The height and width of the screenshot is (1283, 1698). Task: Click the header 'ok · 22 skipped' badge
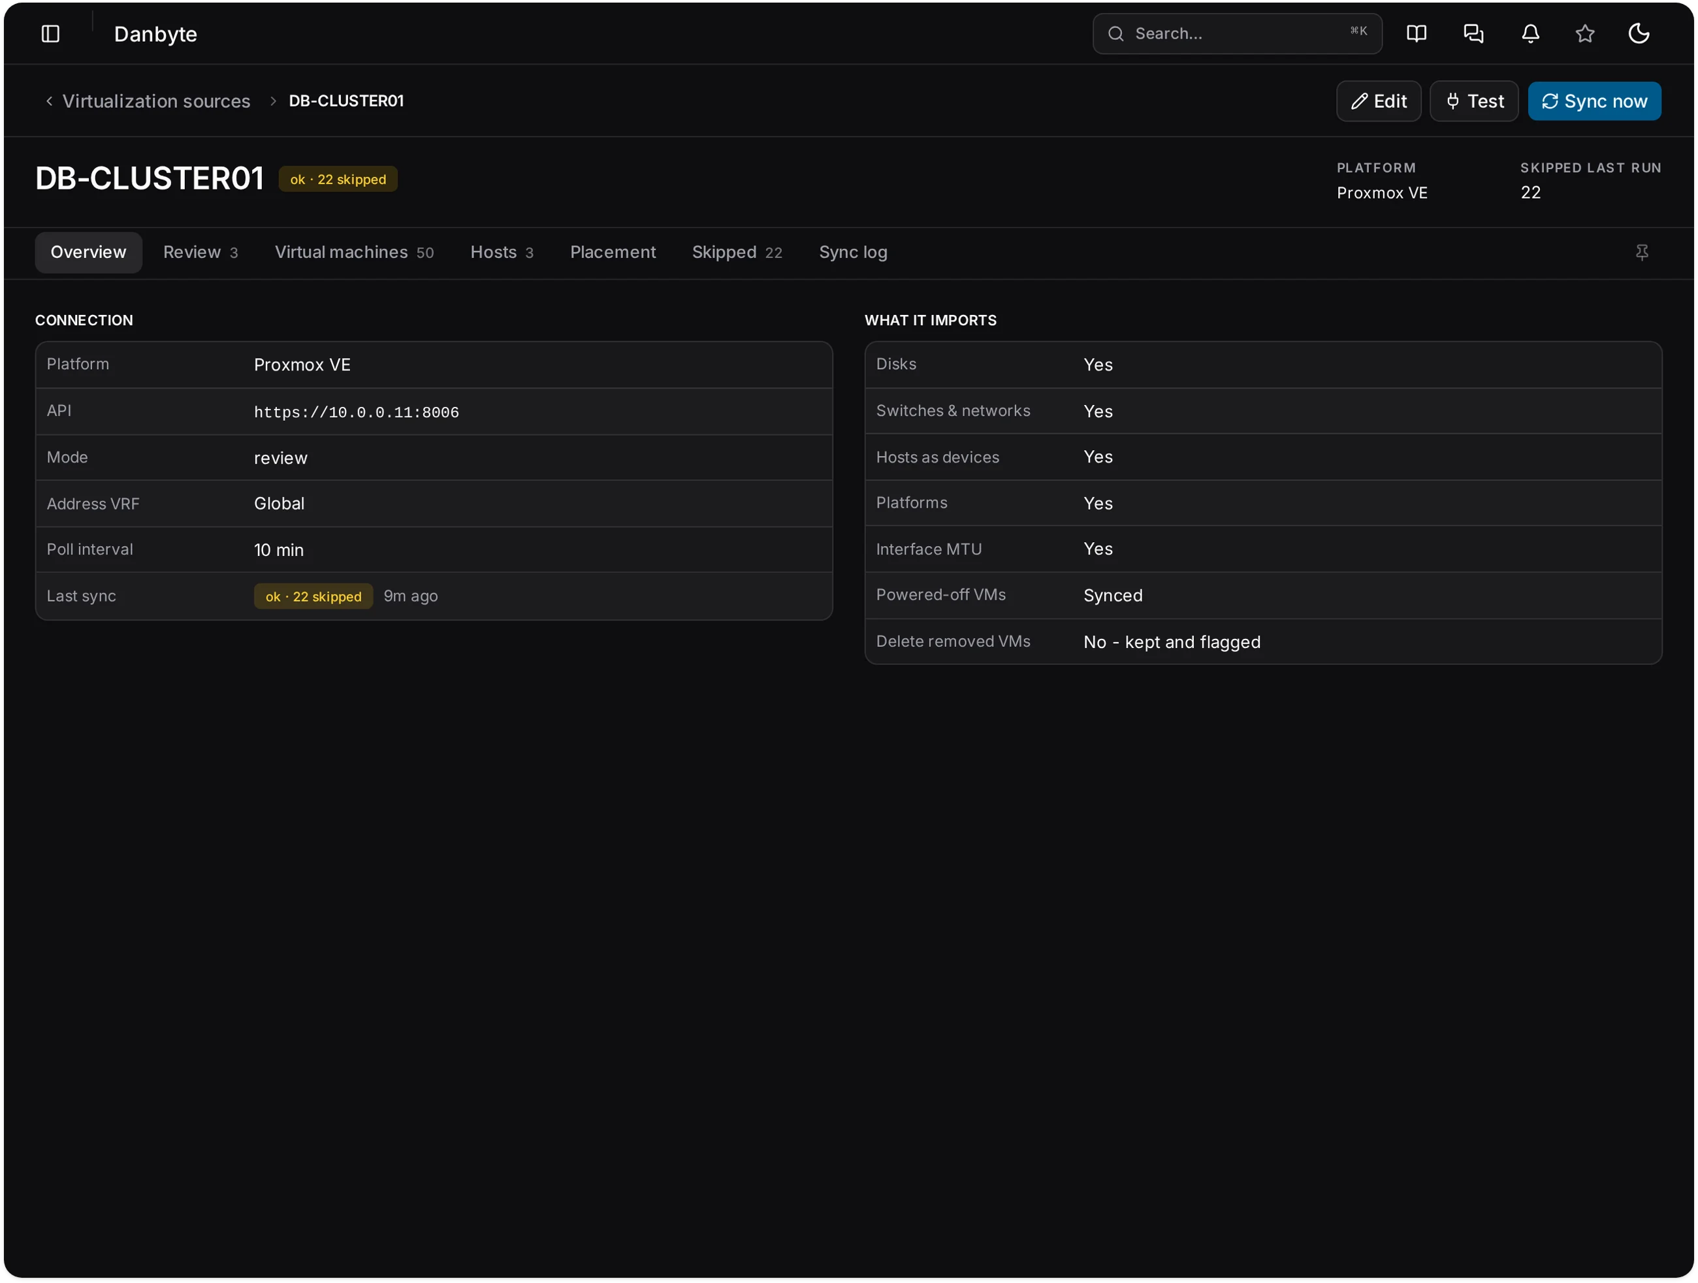[338, 180]
